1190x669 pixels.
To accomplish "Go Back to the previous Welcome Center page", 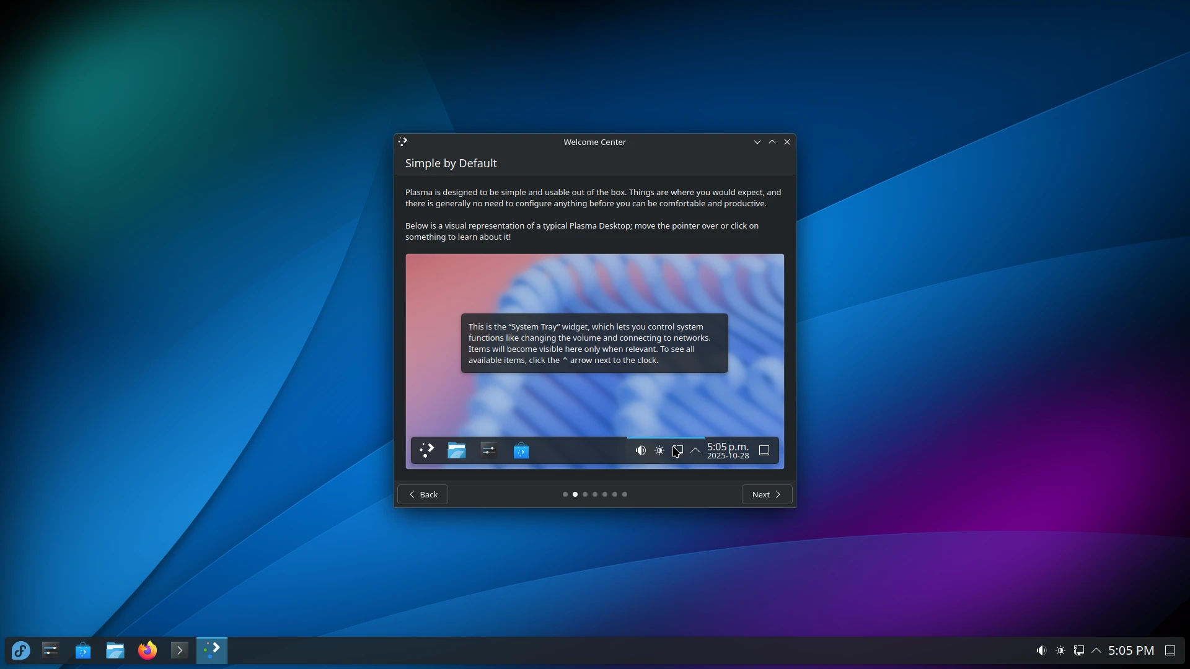I will pyautogui.click(x=422, y=494).
